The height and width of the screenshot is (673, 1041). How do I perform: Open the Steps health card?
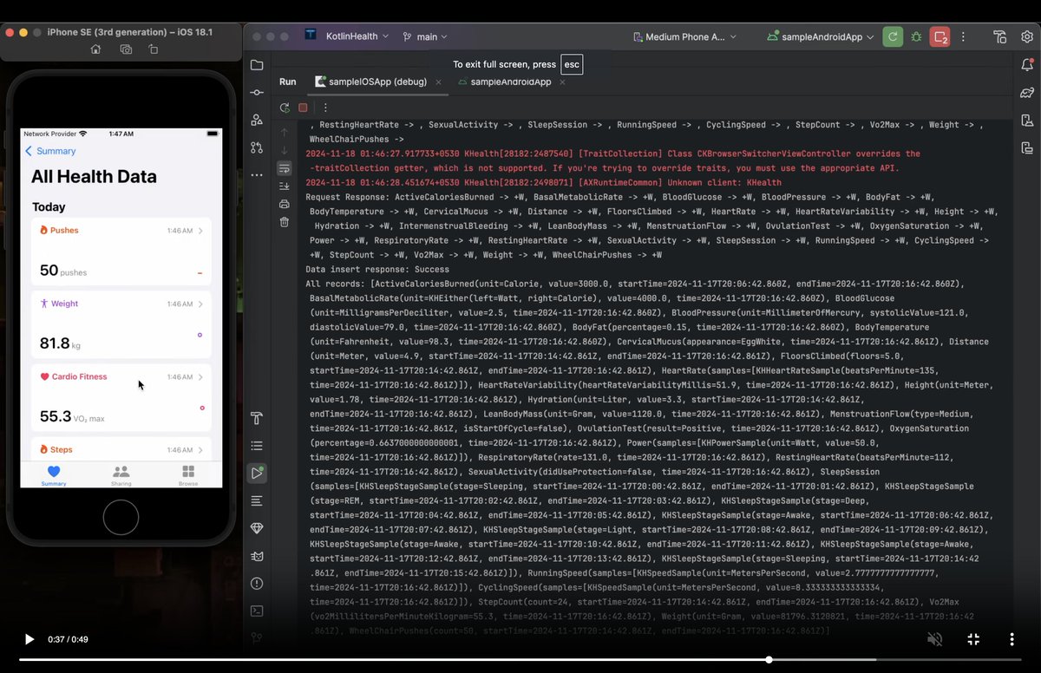tap(121, 449)
